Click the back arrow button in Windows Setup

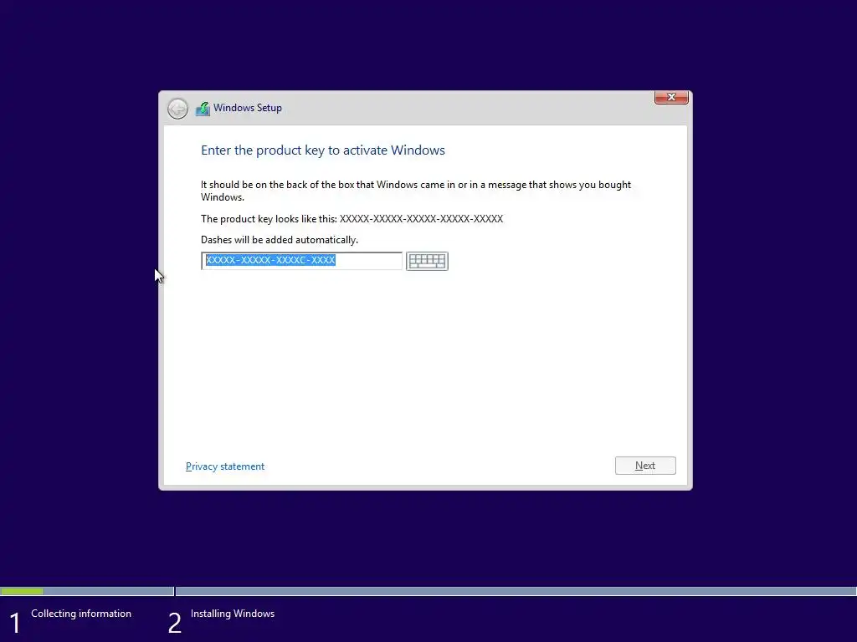coord(177,109)
